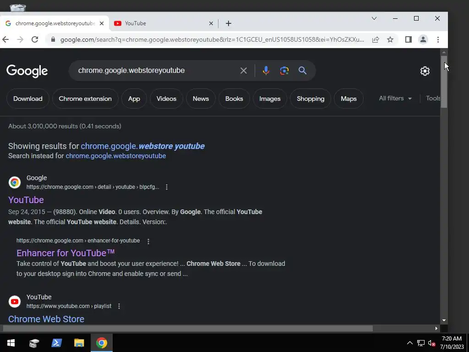Filter results by Download
Screen dimensions: 469x352
(28, 99)
